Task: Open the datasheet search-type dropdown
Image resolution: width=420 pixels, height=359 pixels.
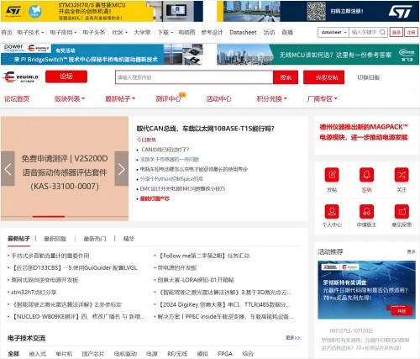Action: [333, 32]
